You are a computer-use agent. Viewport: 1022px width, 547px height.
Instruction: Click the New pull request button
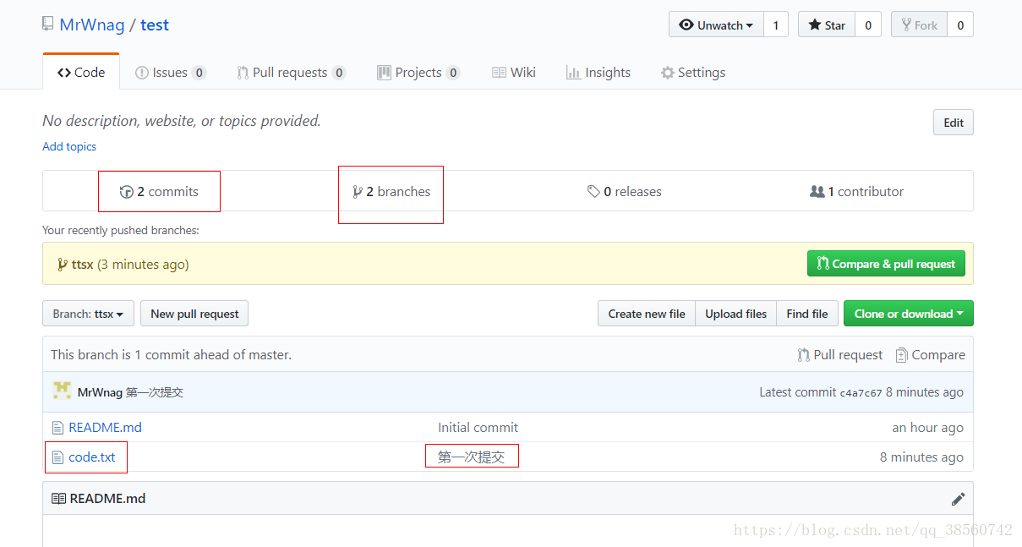point(194,314)
